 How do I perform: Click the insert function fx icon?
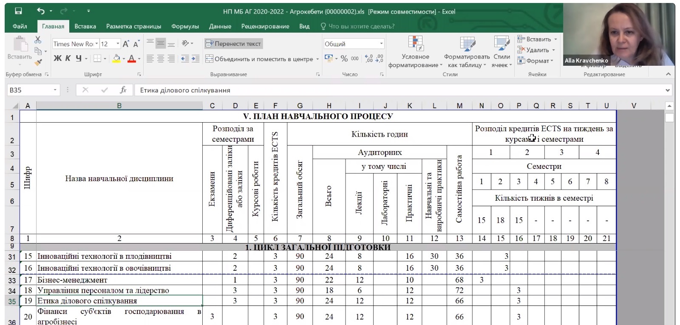pyautogui.click(x=123, y=90)
